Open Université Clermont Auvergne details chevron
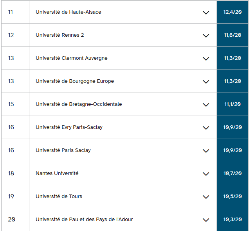This screenshot has width=249, height=232. click(x=206, y=59)
